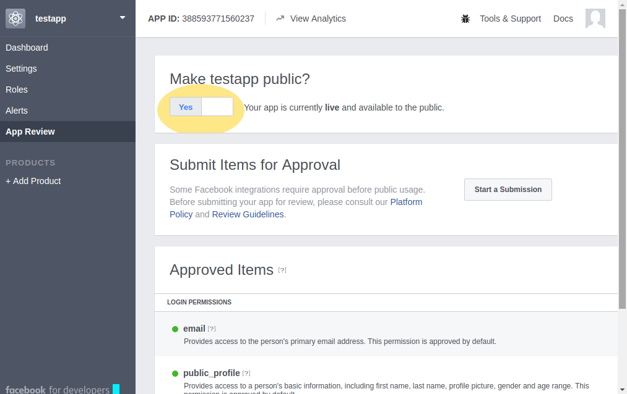Click Add Product in the sidebar
The width and height of the screenshot is (627, 394).
pyautogui.click(x=33, y=181)
